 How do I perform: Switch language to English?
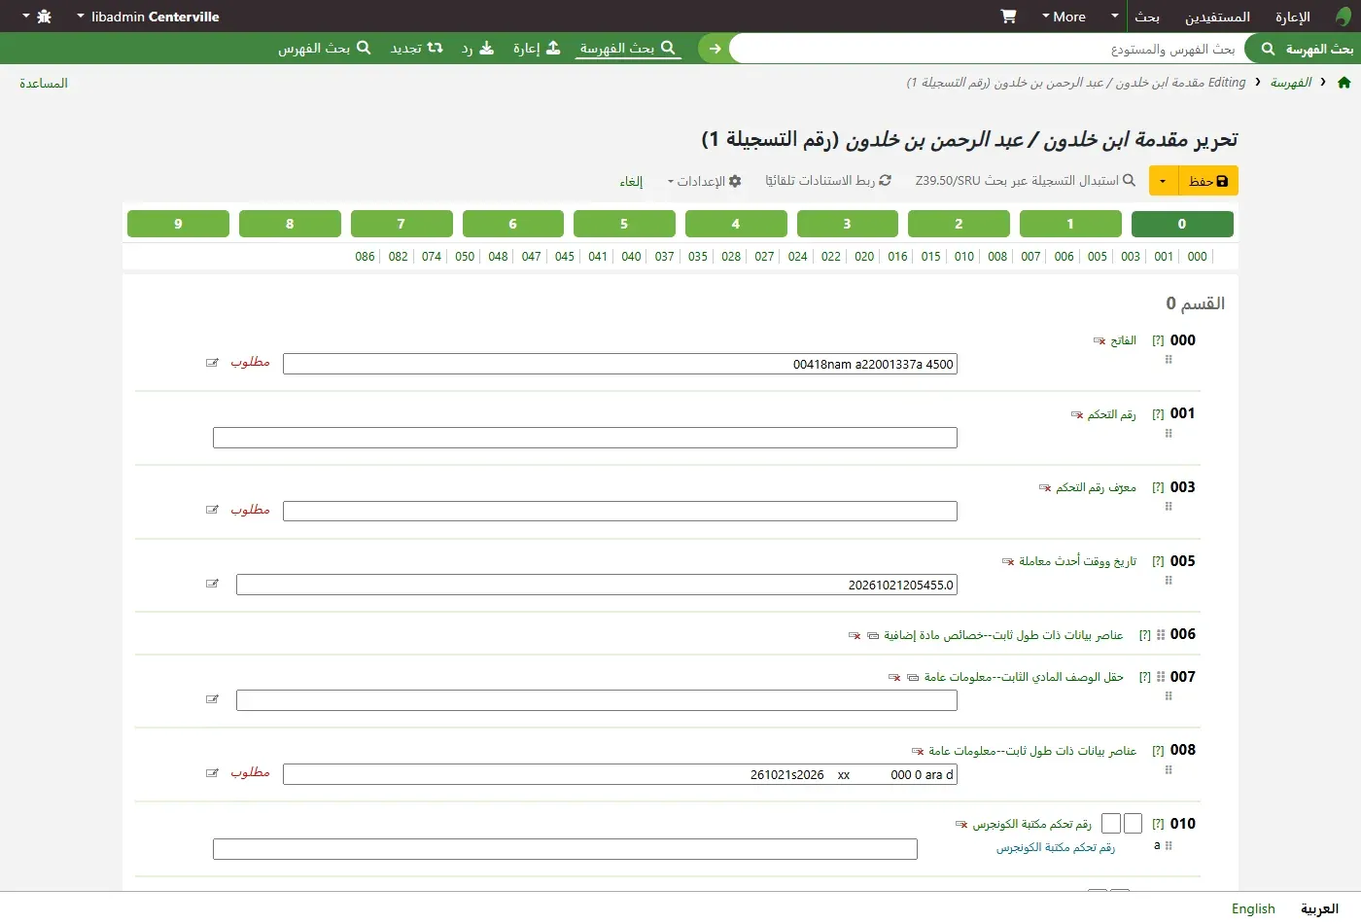1253,908
